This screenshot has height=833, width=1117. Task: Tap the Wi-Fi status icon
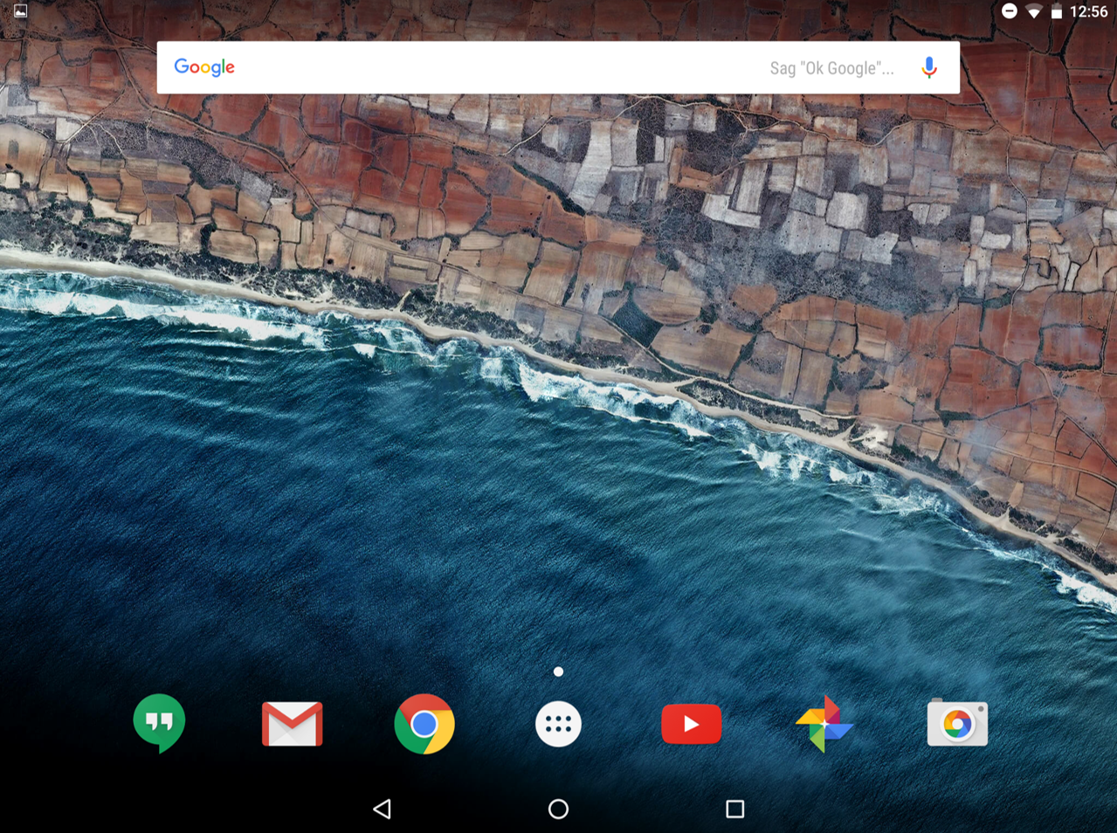[x=1034, y=12]
